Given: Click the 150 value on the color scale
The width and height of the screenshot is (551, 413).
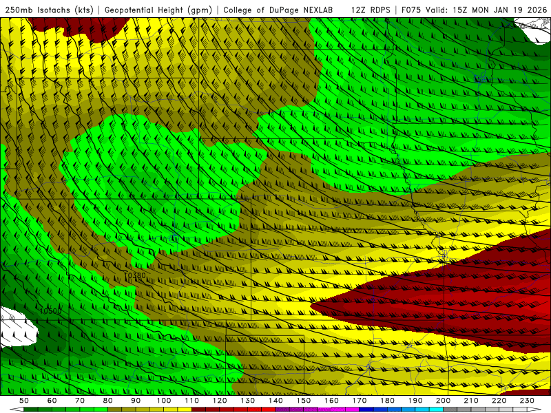Looking at the screenshot, I should point(304,401).
